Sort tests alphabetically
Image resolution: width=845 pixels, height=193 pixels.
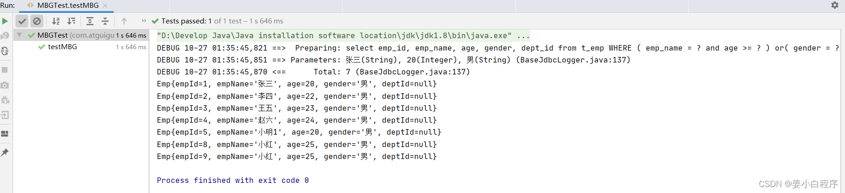pos(56,21)
